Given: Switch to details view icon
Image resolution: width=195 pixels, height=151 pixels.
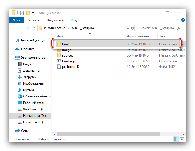Looking at the screenshot, I should [176, 139].
